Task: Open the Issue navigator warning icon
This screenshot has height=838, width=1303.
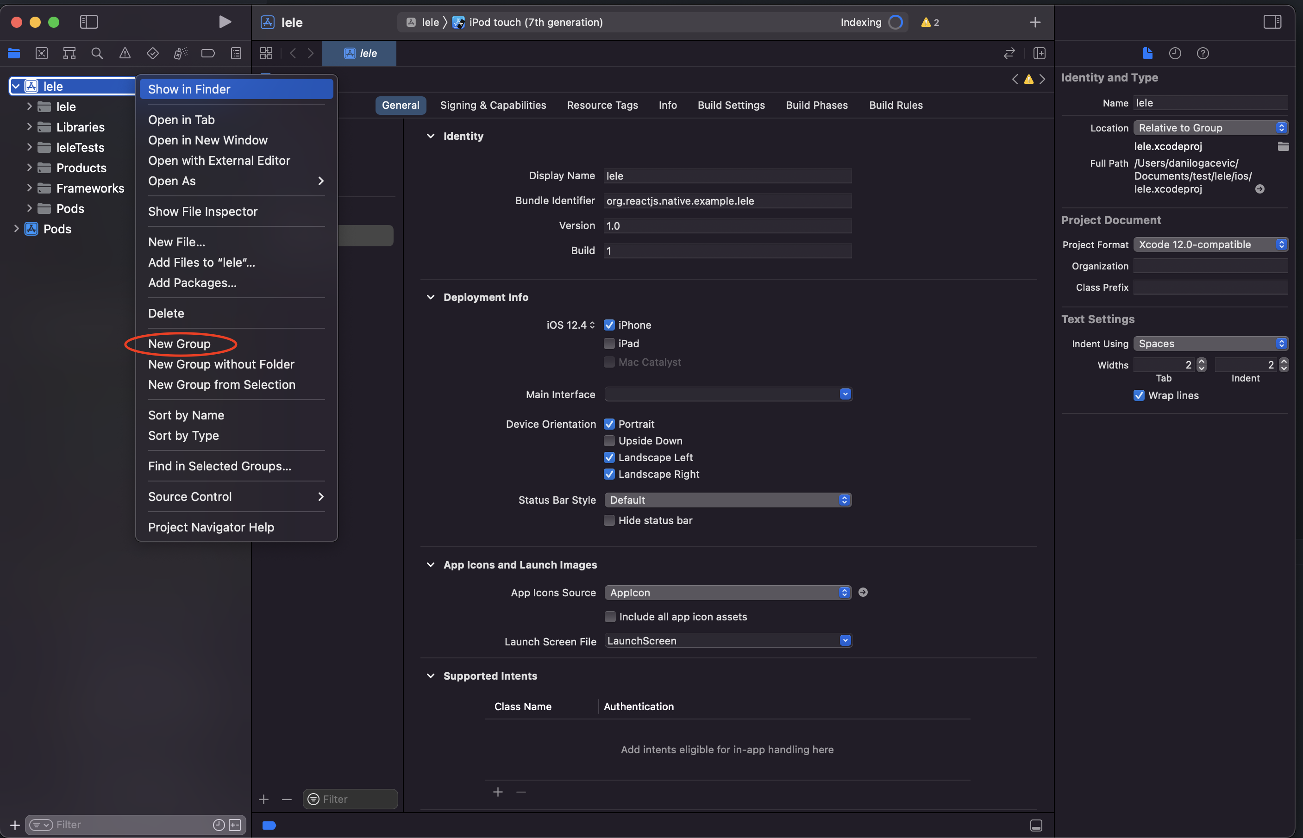Action: (x=125, y=53)
